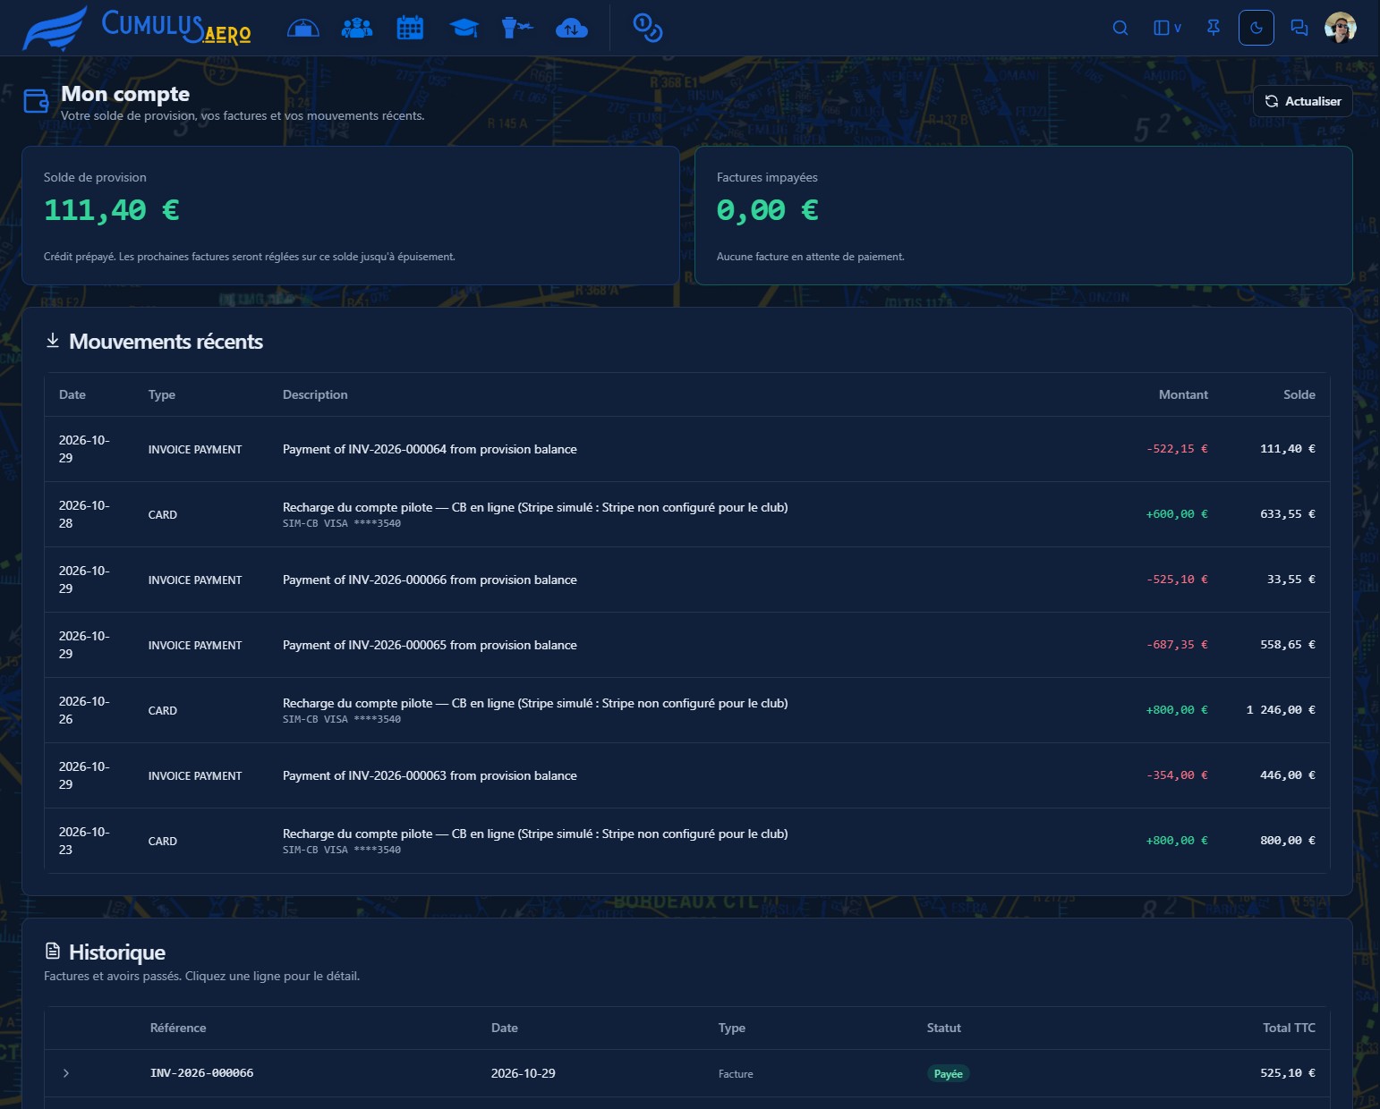This screenshot has height=1109, width=1380.
Task: Click the INV-2026-000066 reference in Historique
Action: [x=201, y=1073]
